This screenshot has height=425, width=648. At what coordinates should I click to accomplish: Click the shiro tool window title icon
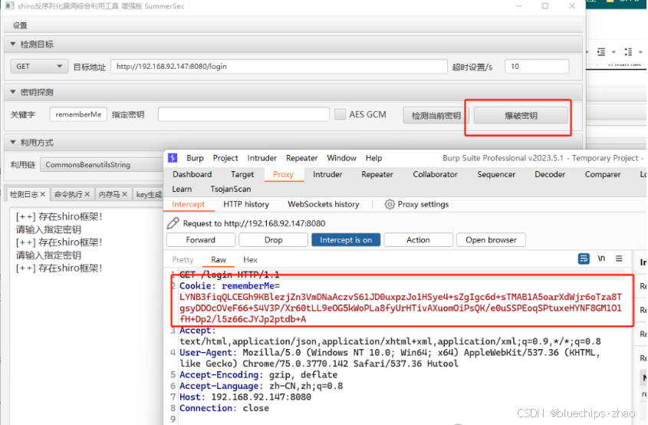[8, 6]
